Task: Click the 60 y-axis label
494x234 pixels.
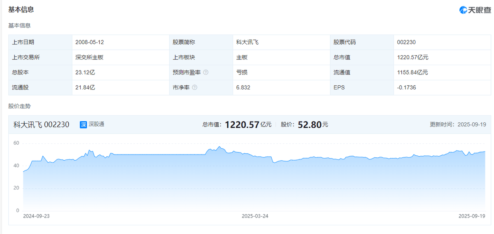Action: tap(16, 143)
